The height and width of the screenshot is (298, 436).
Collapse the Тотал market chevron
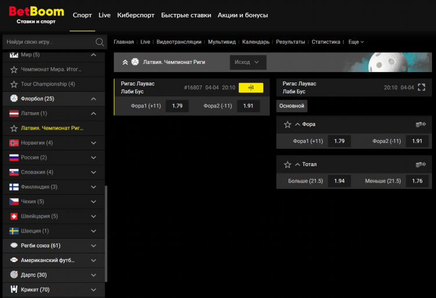297,164
